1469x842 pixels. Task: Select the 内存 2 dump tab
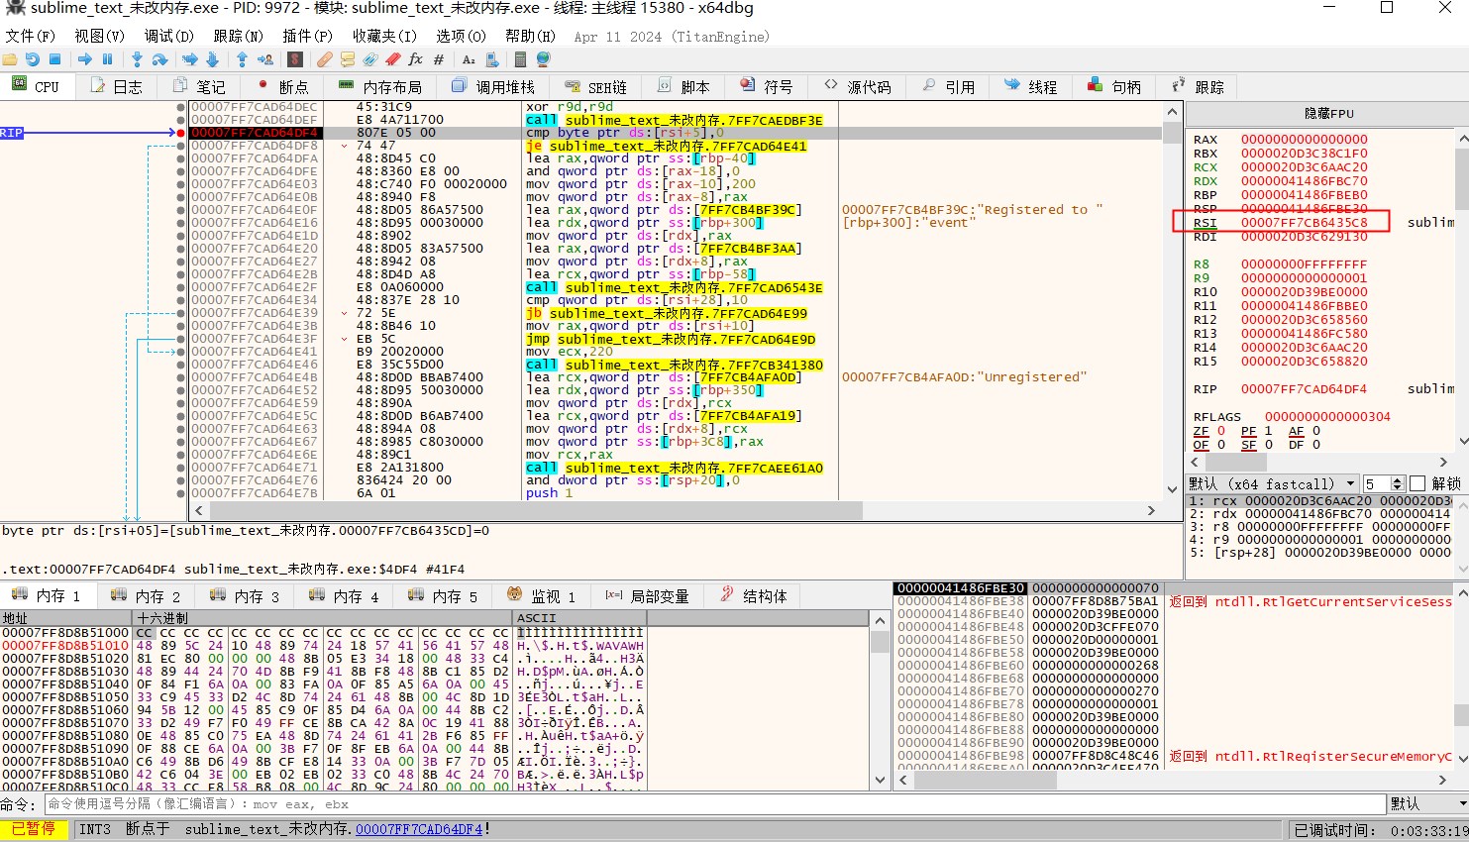(x=147, y=595)
